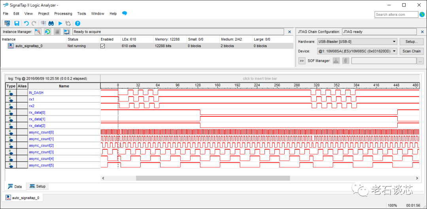This screenshot has width=427, height=209.
Task: Click the Scan Chain button
Action: click(412, 51)
